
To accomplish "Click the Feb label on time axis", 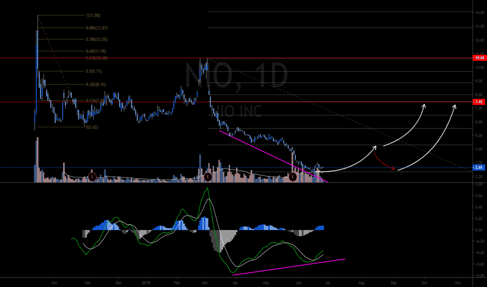I will [x=177, y=283].
